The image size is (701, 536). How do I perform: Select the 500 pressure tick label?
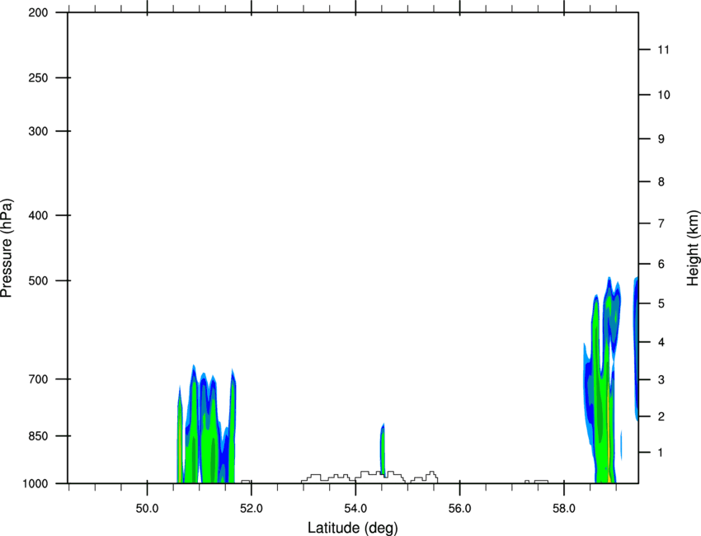point(38,280)
